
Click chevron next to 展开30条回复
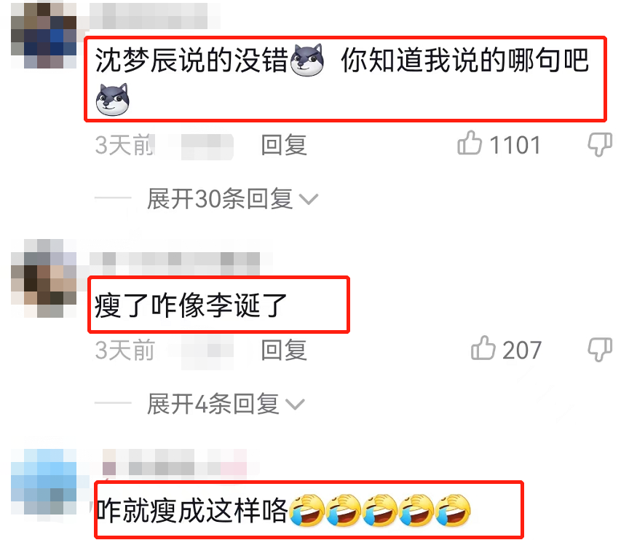[x=309, y=199]
